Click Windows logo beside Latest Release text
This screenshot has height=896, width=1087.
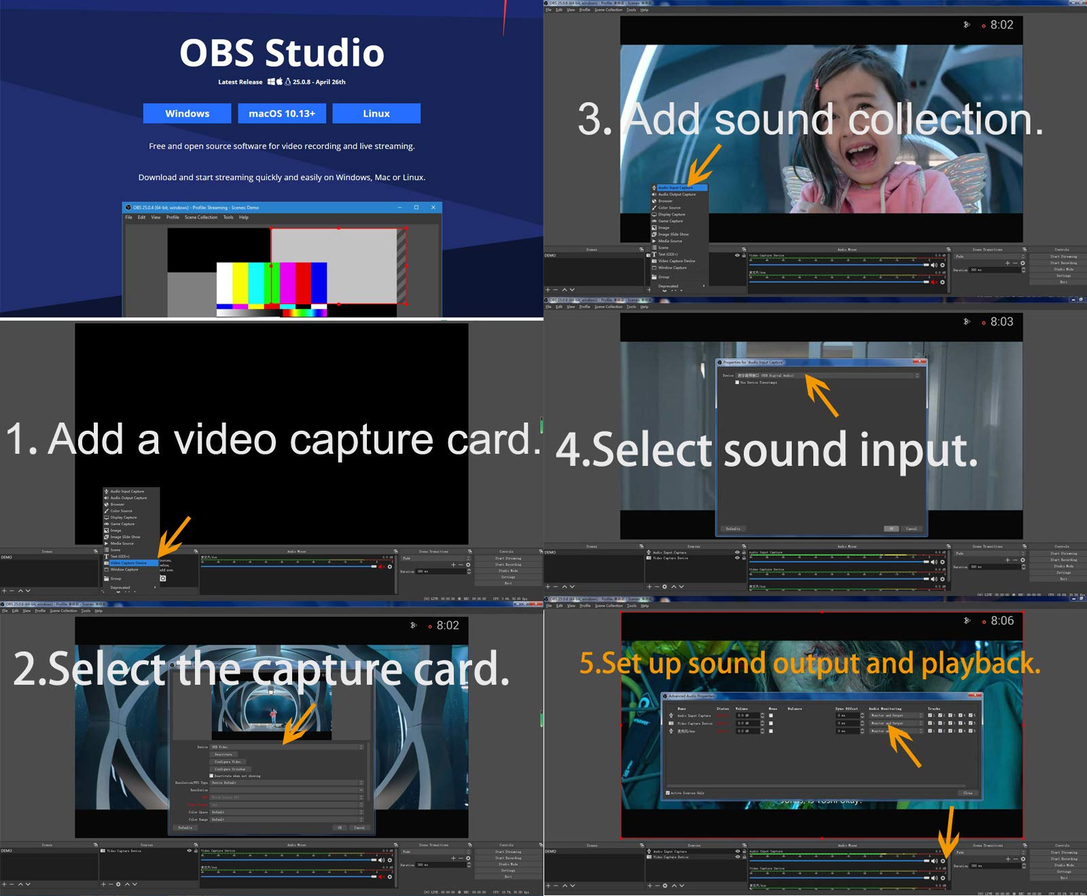point(271,82)
